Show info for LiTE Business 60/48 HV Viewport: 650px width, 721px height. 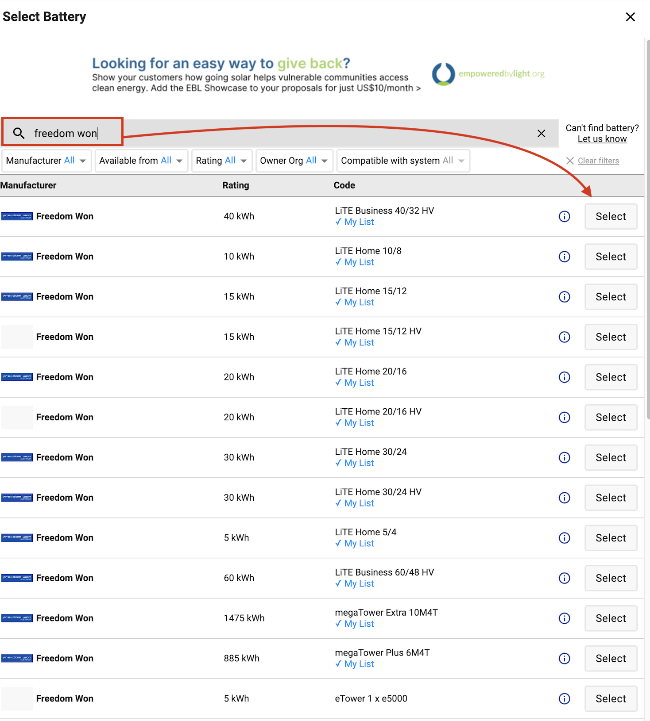pos(564,578)
